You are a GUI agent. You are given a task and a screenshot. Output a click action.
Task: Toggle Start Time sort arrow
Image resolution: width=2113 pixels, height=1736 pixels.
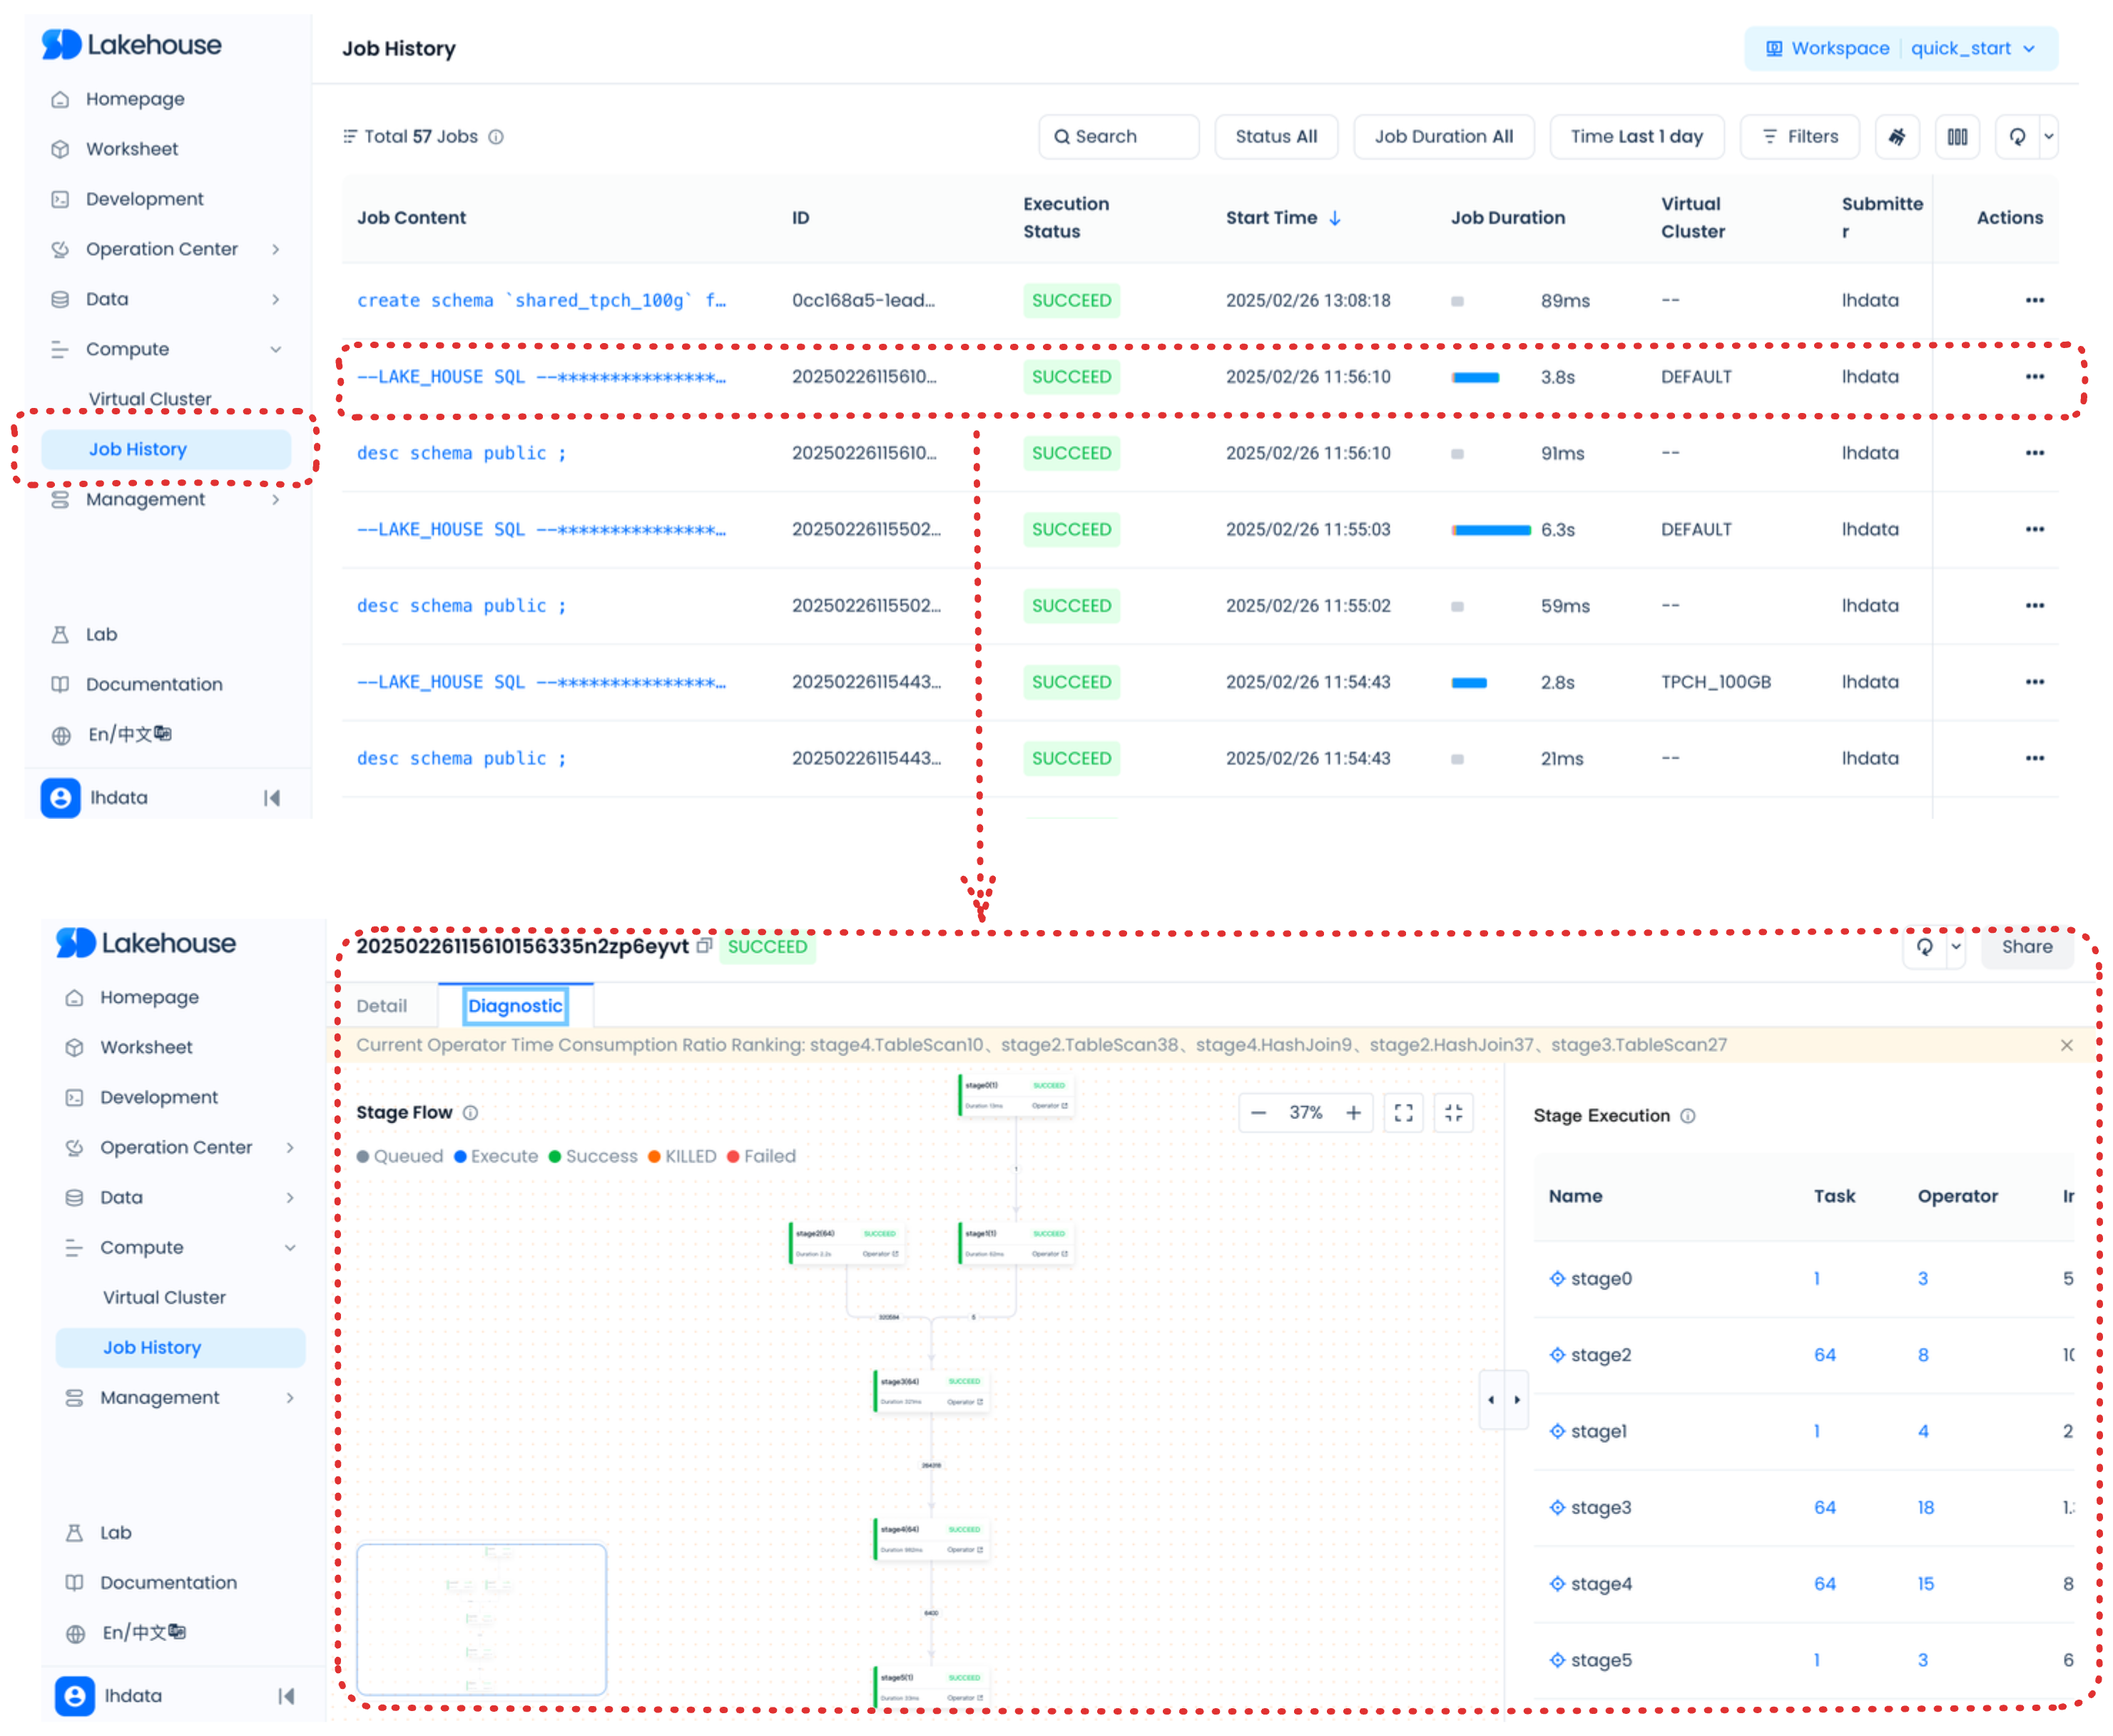[1335, 218]
